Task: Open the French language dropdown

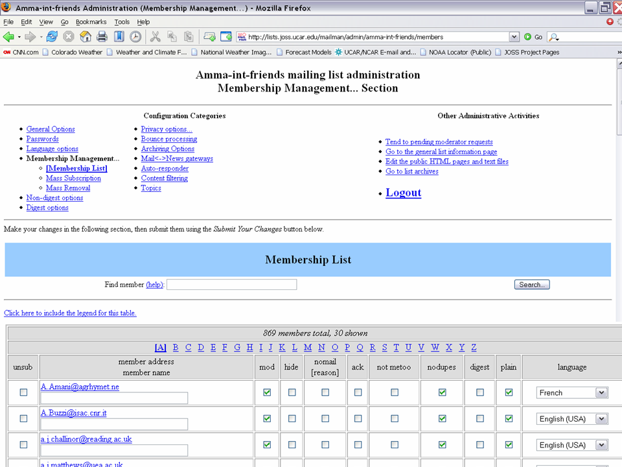Action: (x=572, y=393)
